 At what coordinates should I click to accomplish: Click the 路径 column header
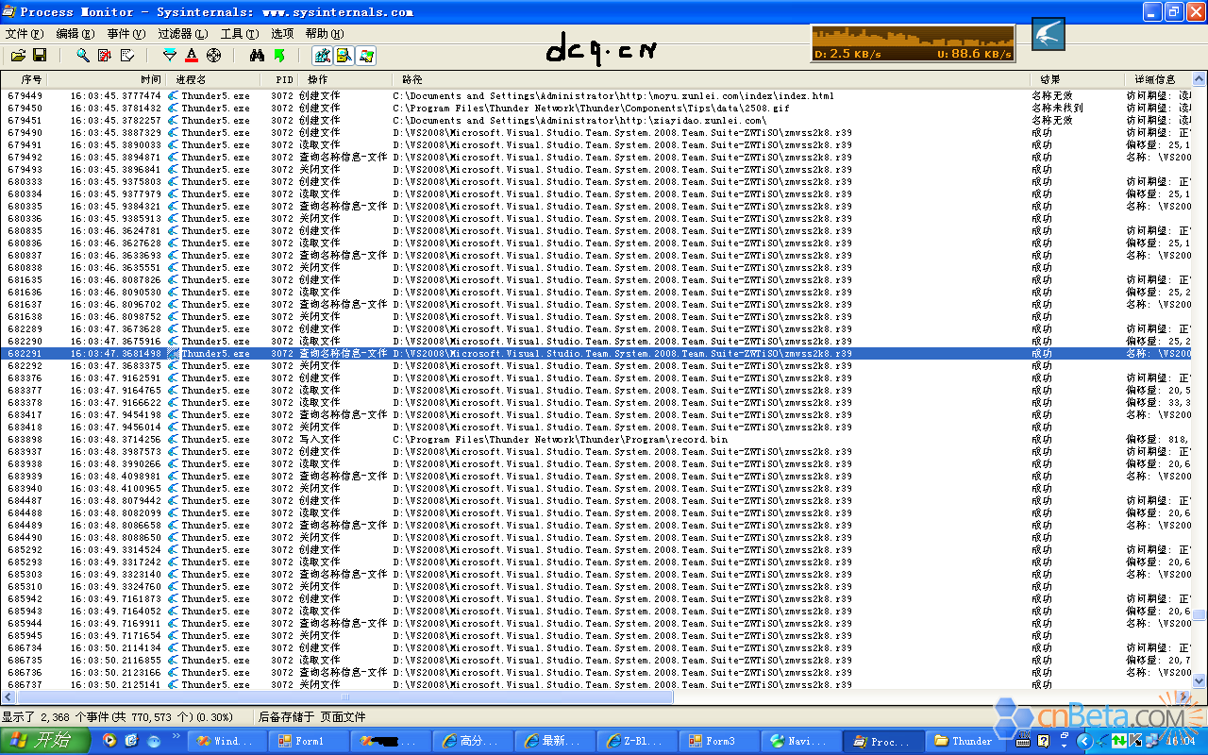(712, 79)
